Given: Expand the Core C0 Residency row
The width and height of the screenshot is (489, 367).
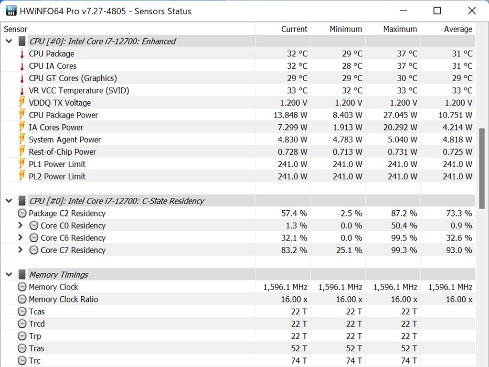Looking at the screenshot, I should click(x=20, y=226).
